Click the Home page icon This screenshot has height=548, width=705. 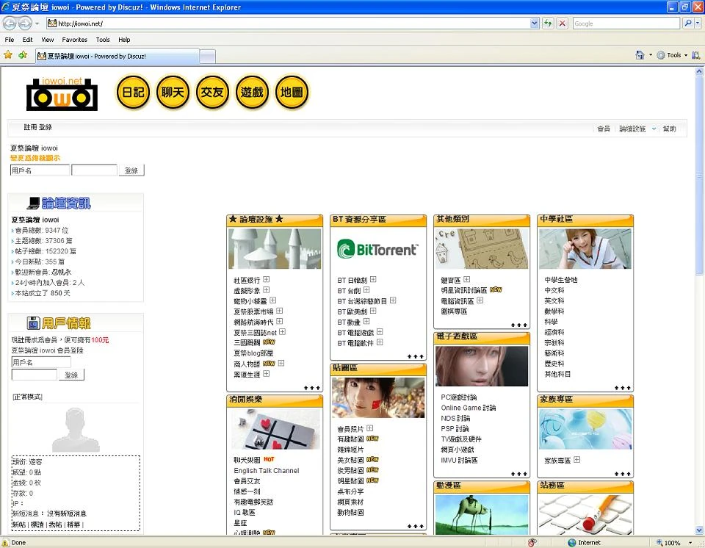[x=640, y=55]
